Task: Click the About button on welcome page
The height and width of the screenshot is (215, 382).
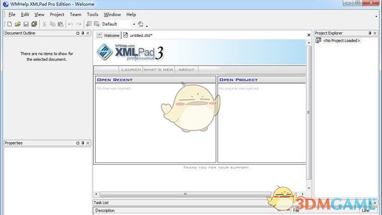Action: [x=187, y=70]
